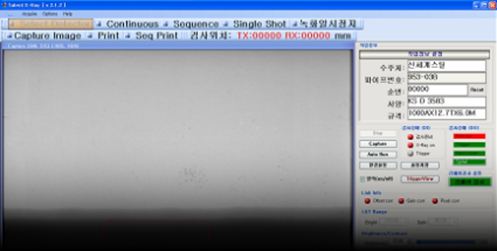Click the 수주처 text field
This screenshot has width=497, height=251.
tap(446, 66)
